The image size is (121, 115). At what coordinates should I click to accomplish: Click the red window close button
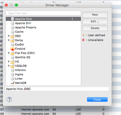[x=6, y=5]
